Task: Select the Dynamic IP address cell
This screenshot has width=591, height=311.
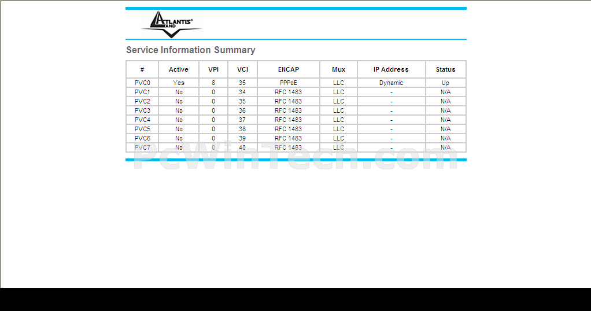Action: pyautogui.click(x=391, y=83)
